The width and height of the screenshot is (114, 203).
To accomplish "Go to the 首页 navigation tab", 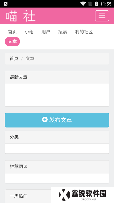I will click(13, 32).
